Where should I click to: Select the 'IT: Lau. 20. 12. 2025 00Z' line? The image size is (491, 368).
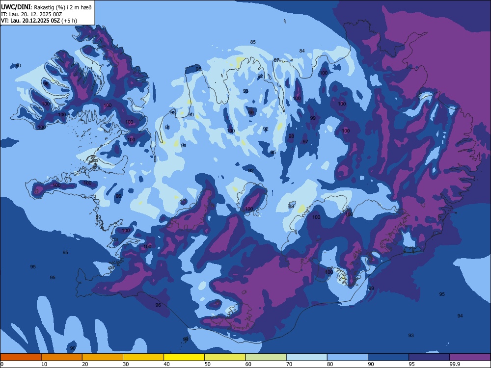pos(31,14)
